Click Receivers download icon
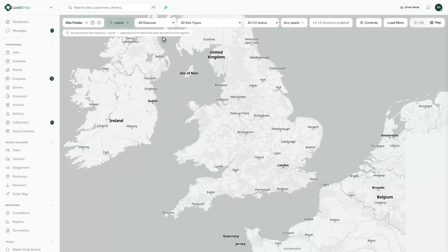 pyautogui.click(x=8, y=185)
